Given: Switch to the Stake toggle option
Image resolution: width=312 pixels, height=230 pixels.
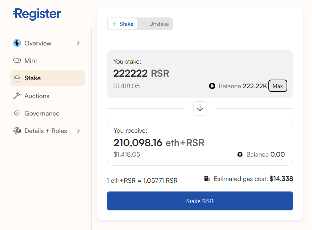Looking at the screenshot, I should [x=122, y=24].
